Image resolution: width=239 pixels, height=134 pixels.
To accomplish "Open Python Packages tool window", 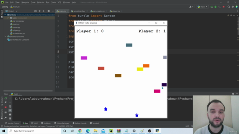I will pos(62,123).
